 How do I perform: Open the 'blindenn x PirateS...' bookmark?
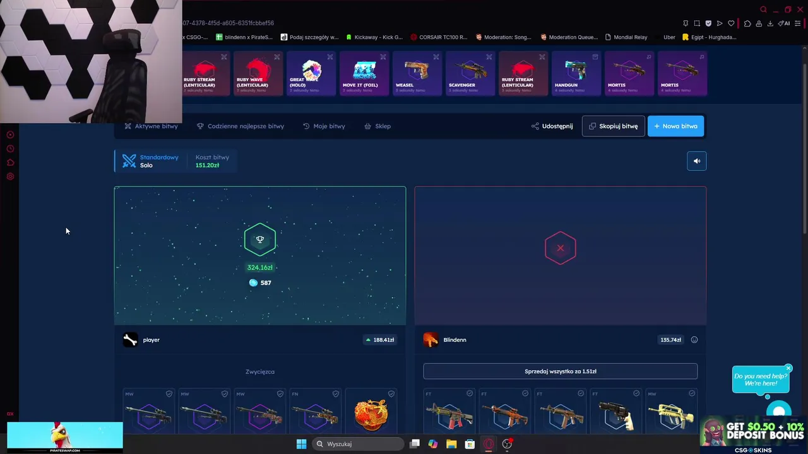click(244, 37)
